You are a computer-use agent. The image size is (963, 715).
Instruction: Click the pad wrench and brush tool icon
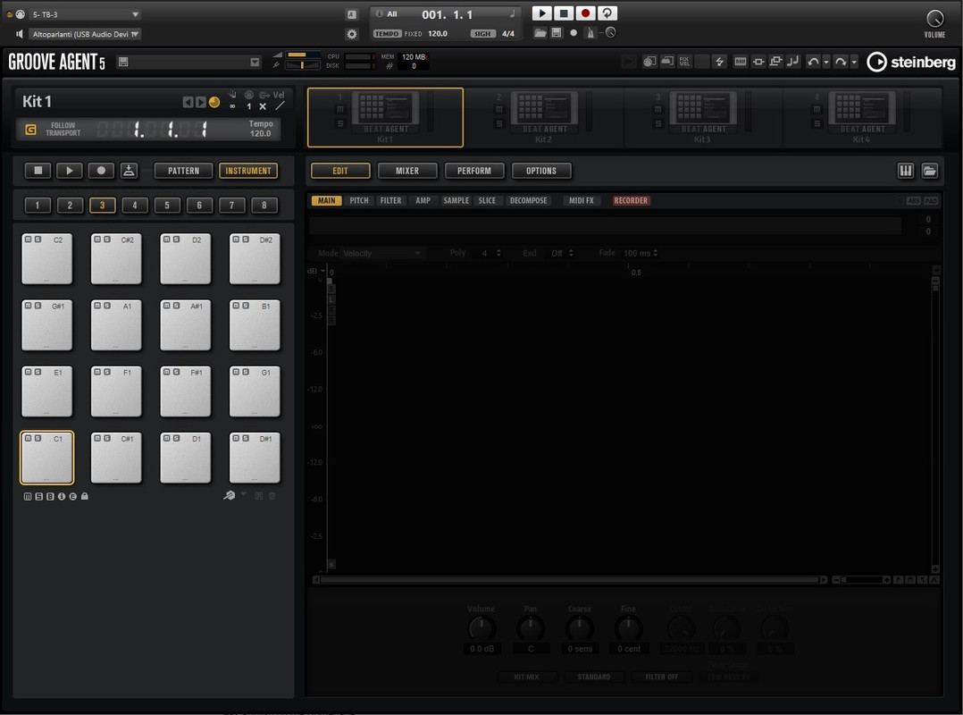point(229,495)
